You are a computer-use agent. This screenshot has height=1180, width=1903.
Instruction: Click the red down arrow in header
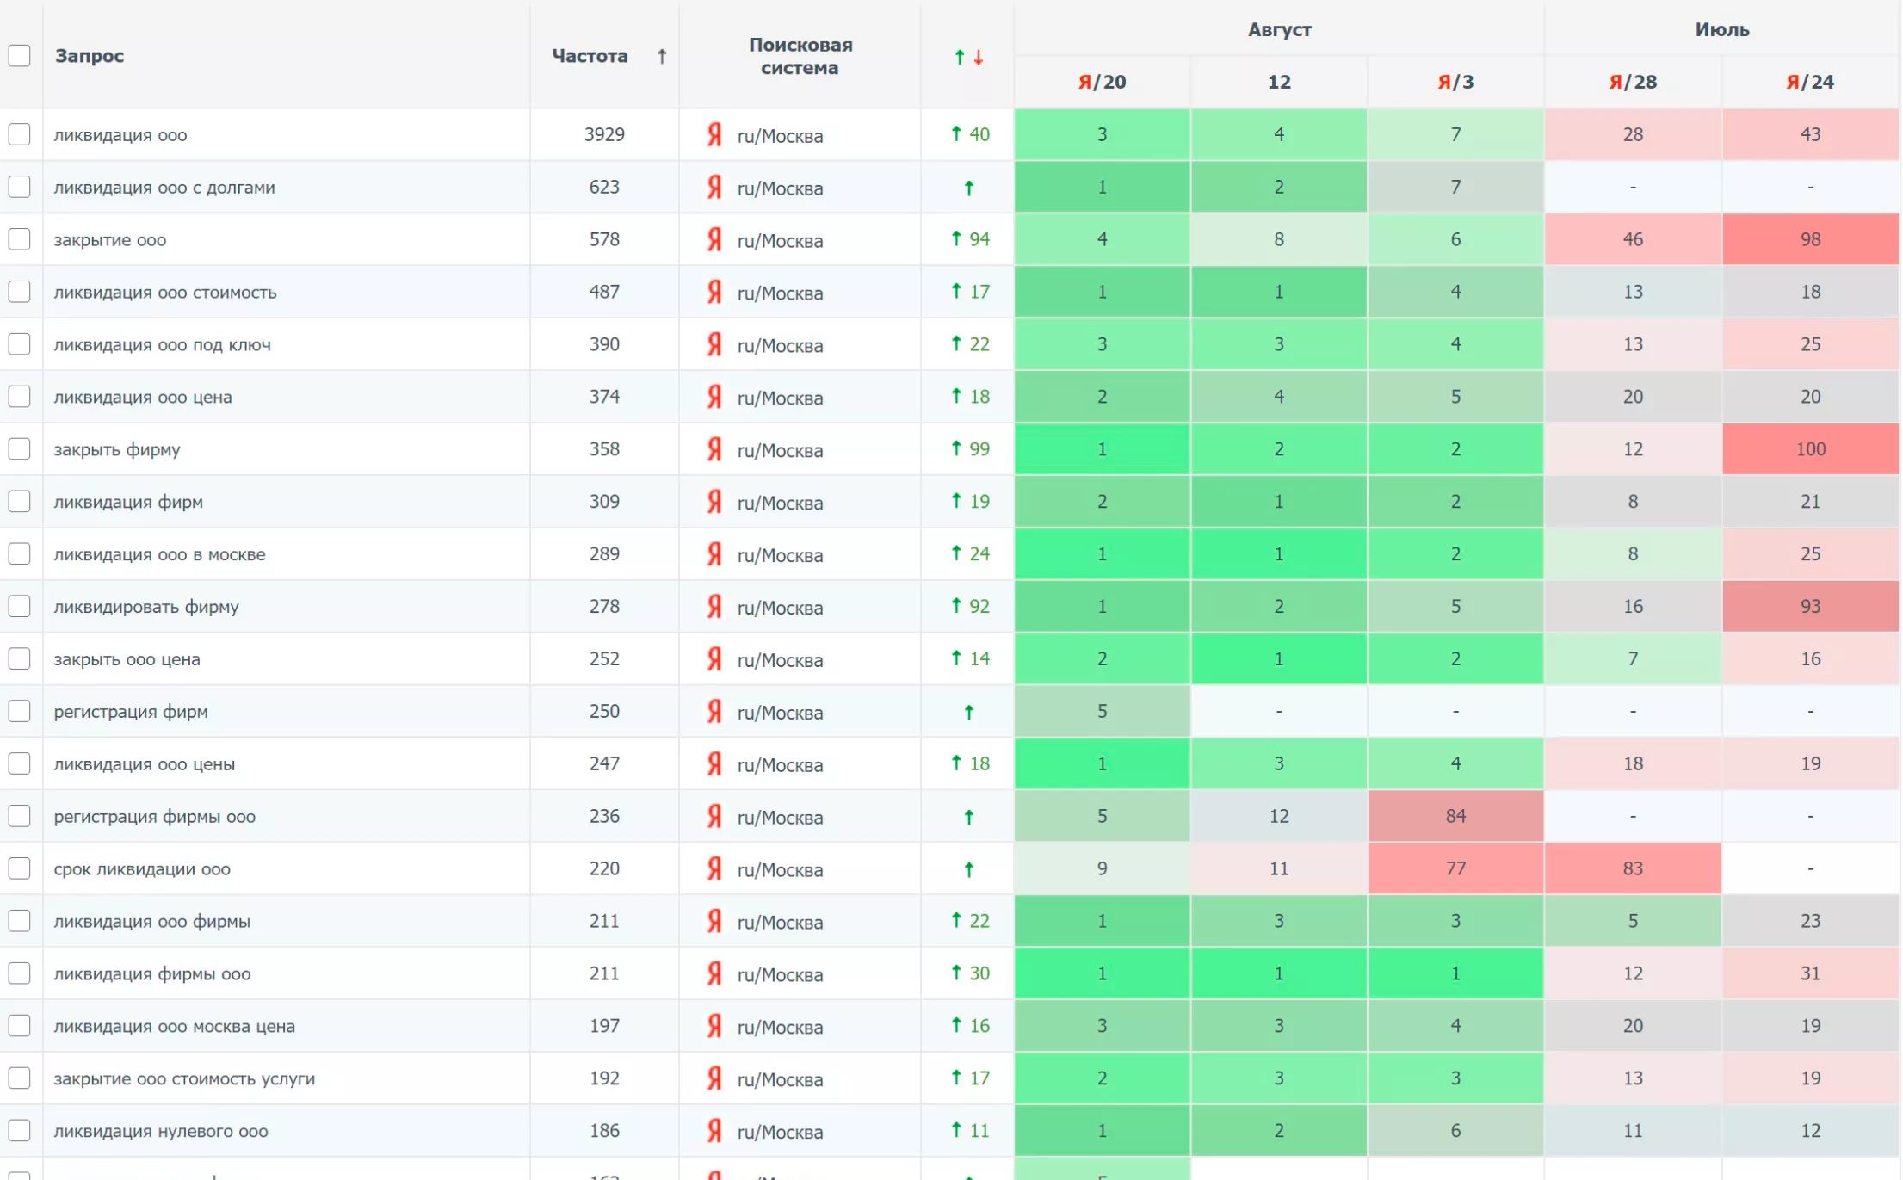pos(979,58)
